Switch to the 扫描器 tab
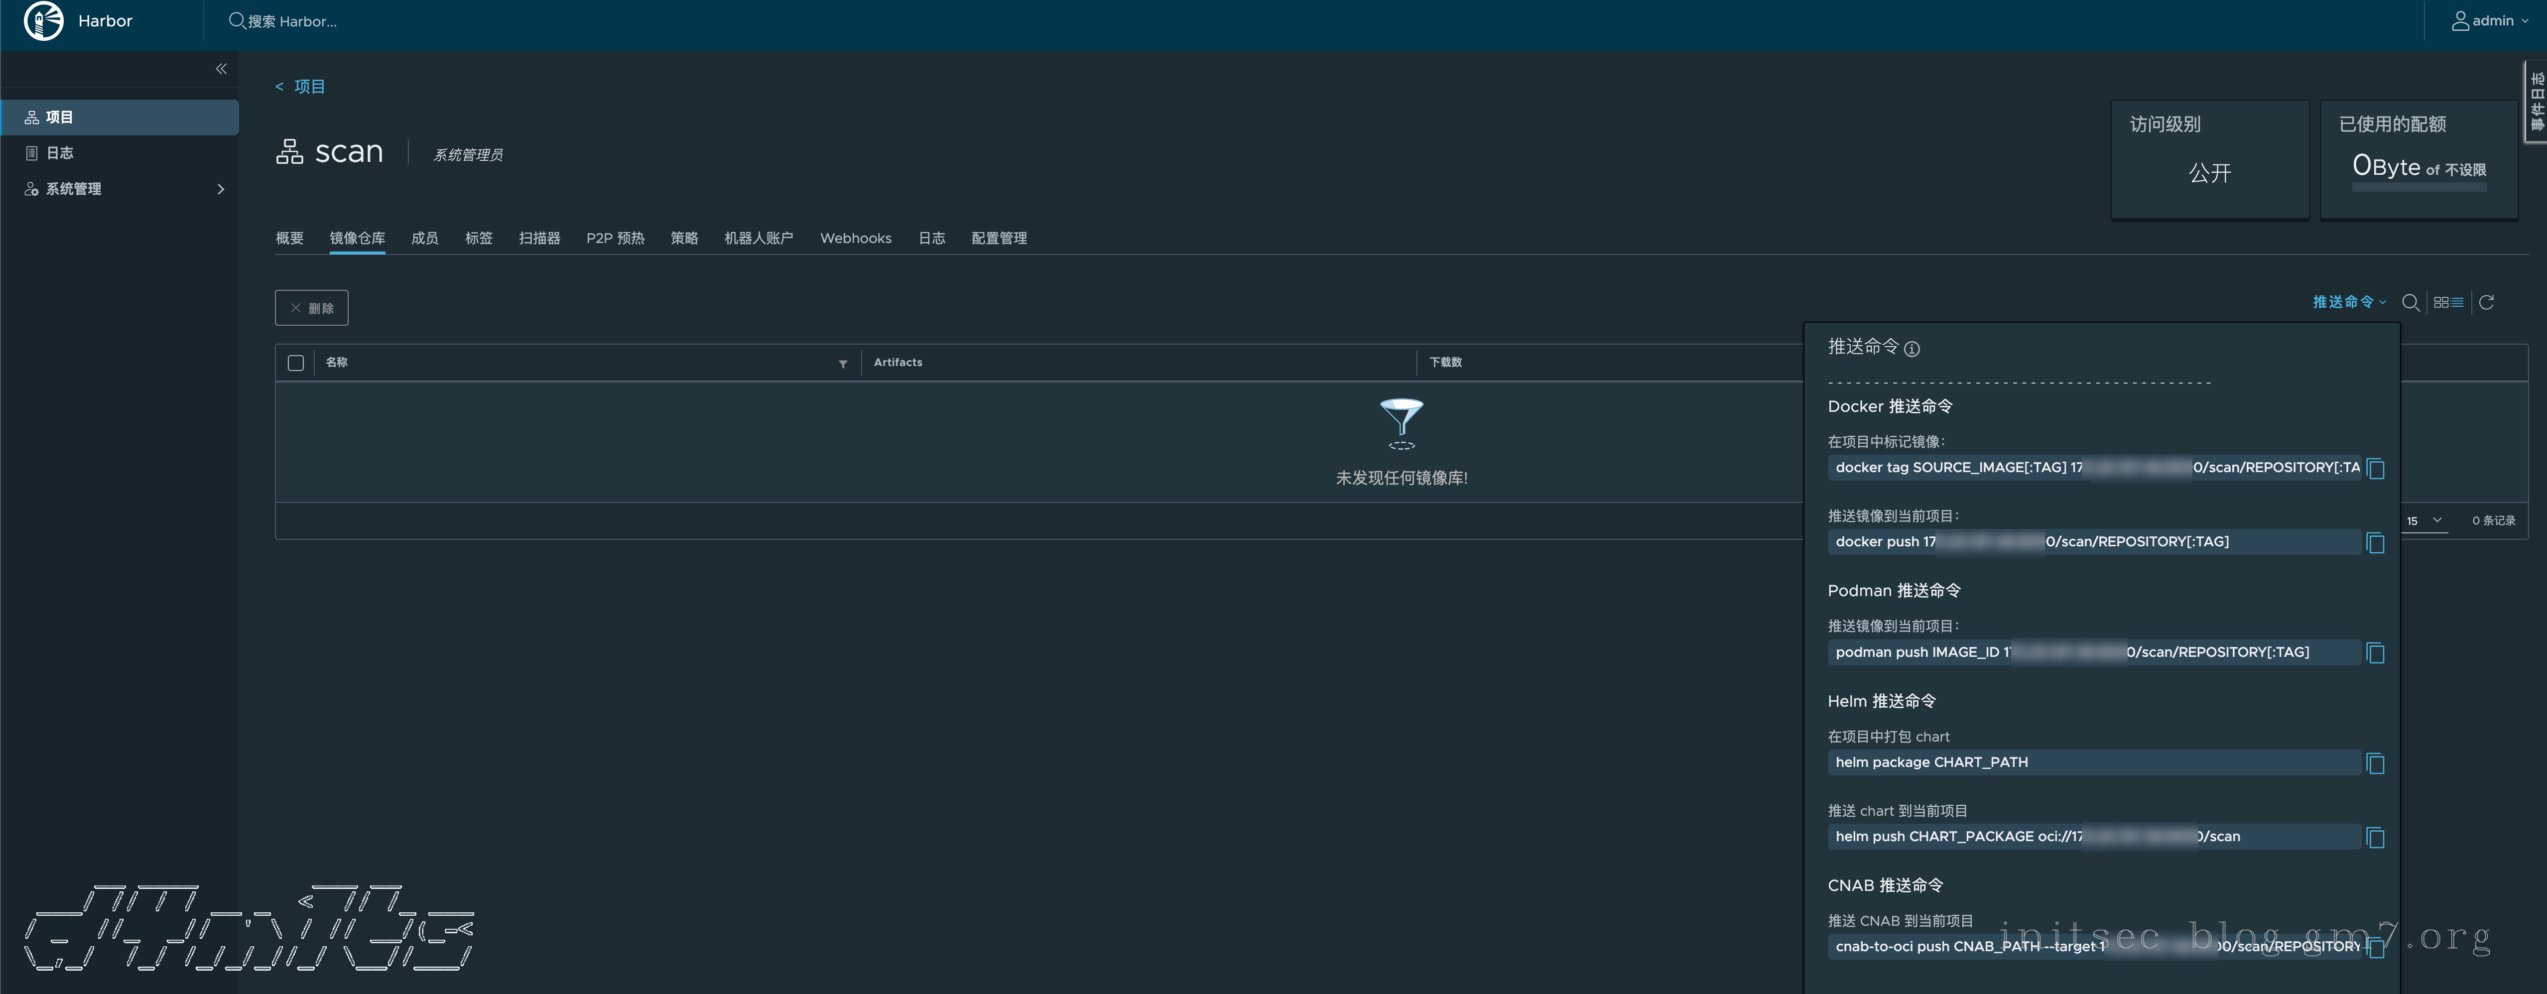This screenshot has height=994, width=2547. tap(539, 239)
